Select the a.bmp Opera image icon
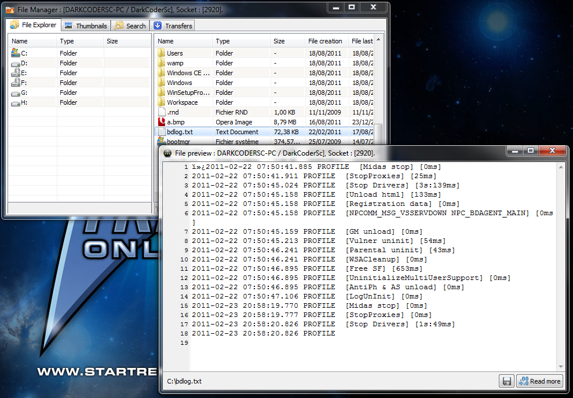Screen dimensions: 573x398 162,122
